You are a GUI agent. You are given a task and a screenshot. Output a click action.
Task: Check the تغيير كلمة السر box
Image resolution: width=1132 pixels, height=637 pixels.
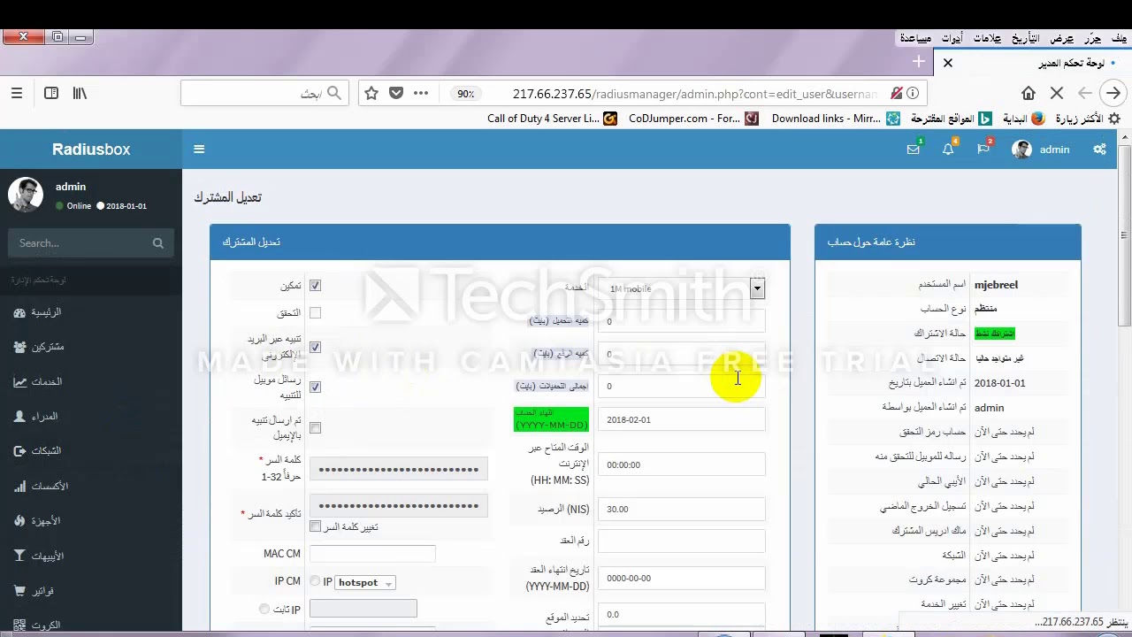pos(315,526)
